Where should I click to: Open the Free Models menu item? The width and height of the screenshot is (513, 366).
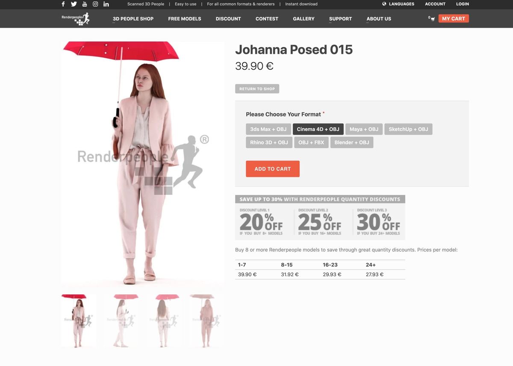pos(185,19)
